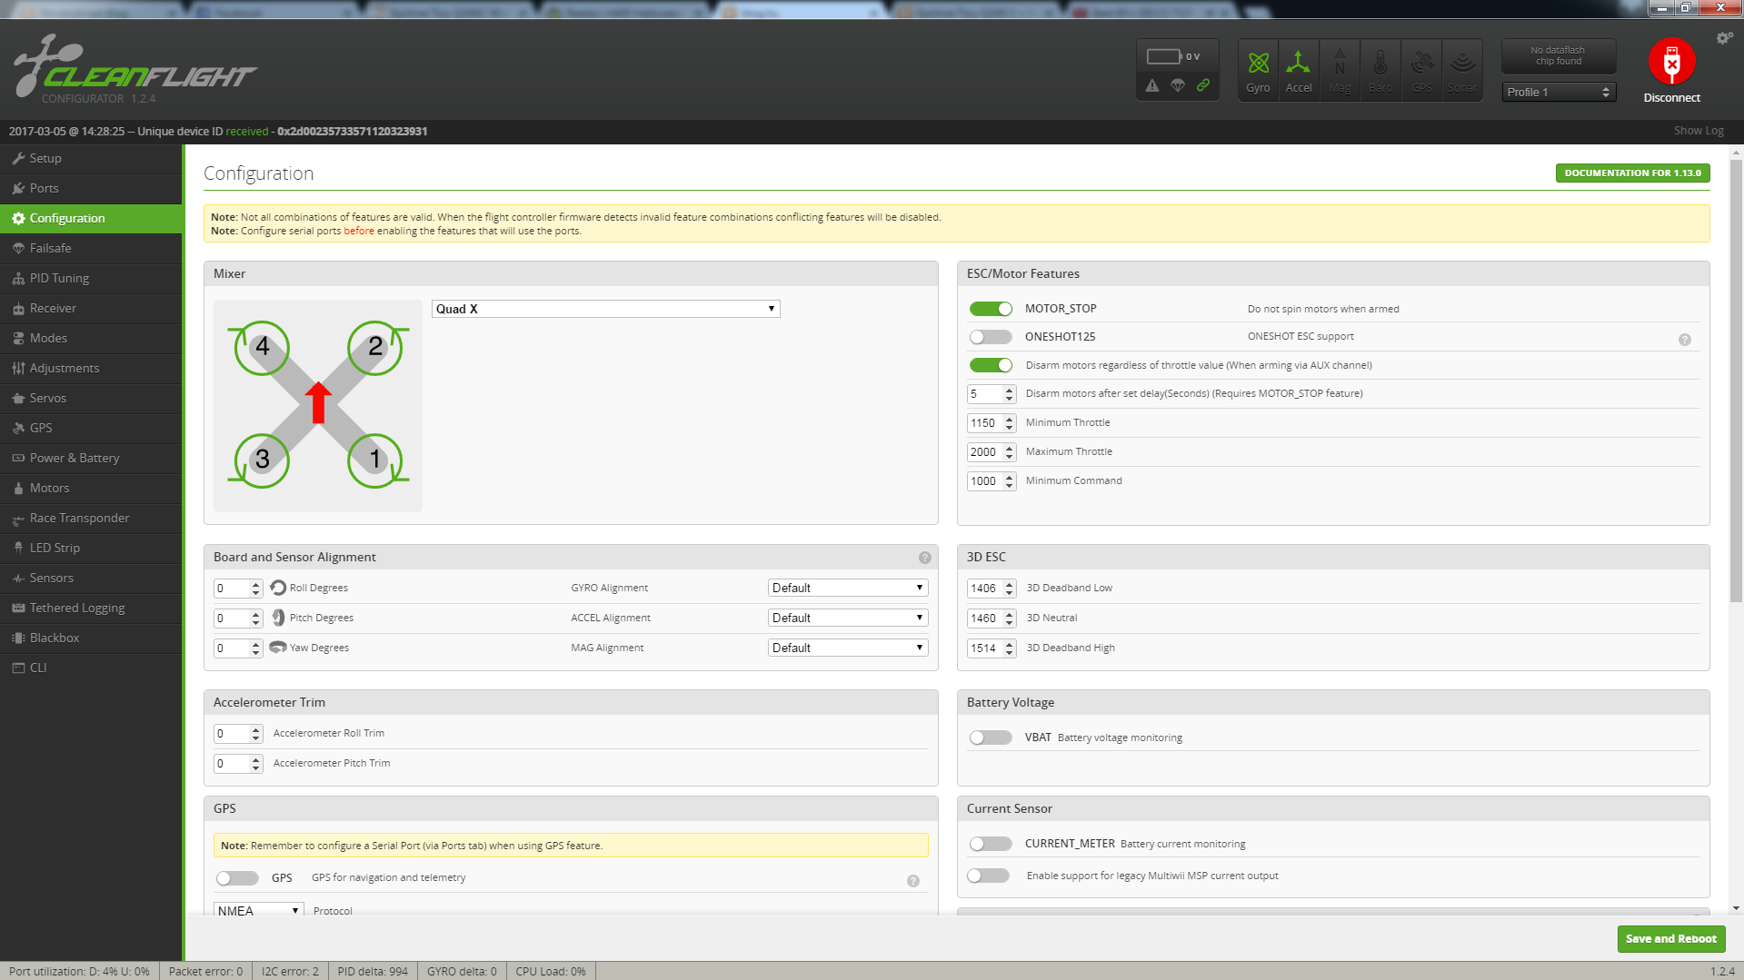The image size is (1744, 980).
Task: Click the Cleanflight logo
Action: 135,67
